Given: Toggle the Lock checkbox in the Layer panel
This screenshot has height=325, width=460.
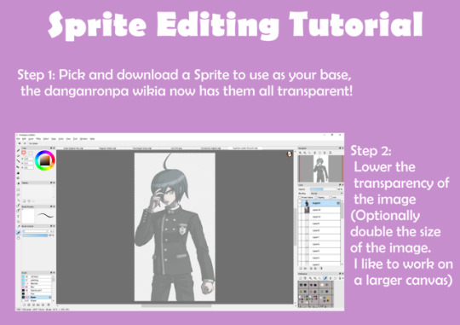Looking at the screenshot, I should pos(331,197).
